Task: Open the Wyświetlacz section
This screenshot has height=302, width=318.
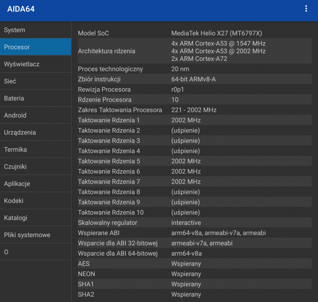Action: [x=35, y=64]
